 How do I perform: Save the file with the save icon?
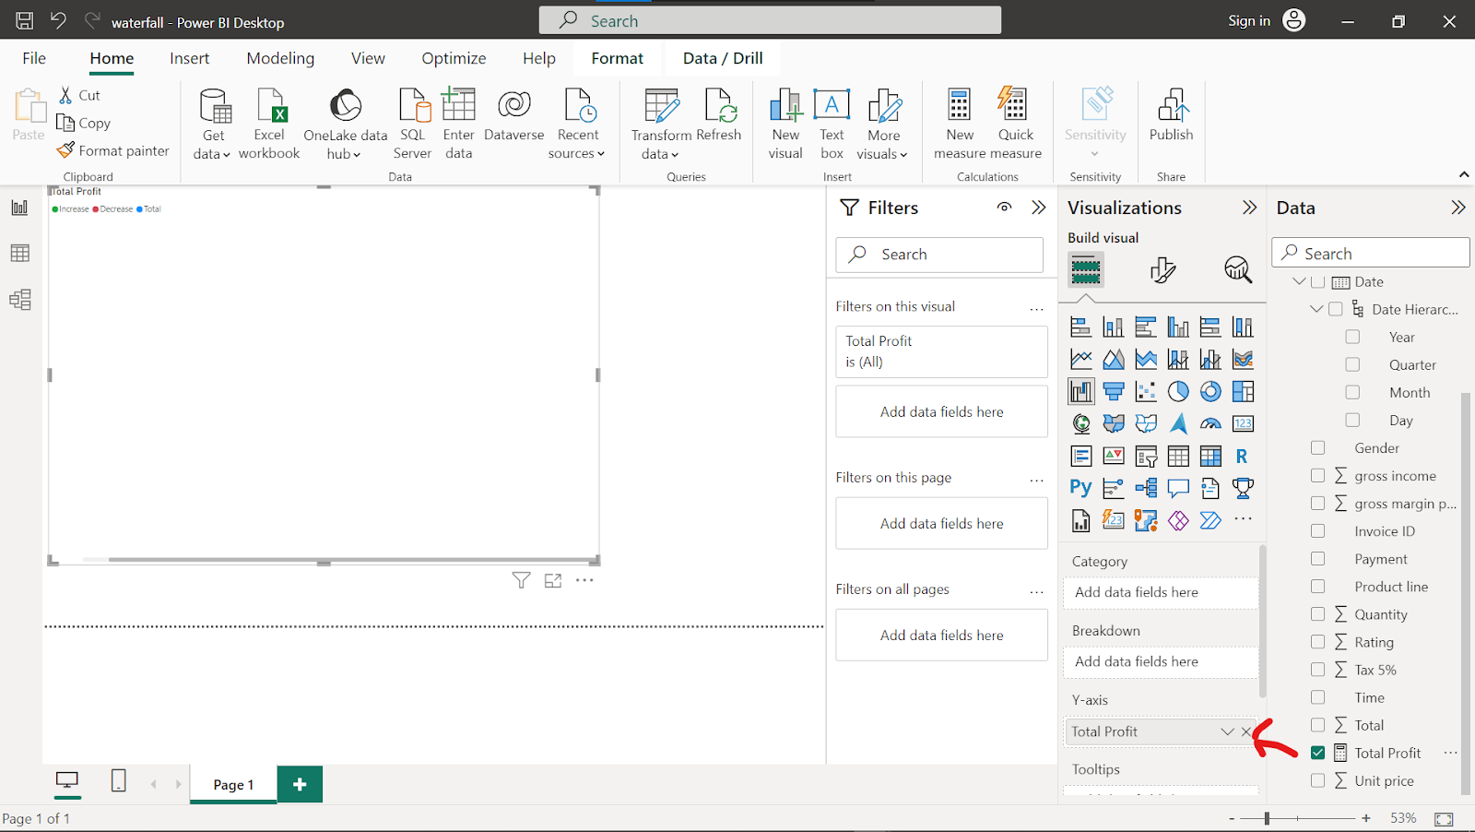[x=25, y=20]
